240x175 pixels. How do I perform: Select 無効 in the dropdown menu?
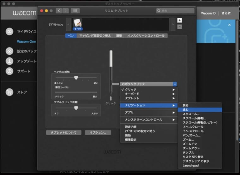(149, 135)
